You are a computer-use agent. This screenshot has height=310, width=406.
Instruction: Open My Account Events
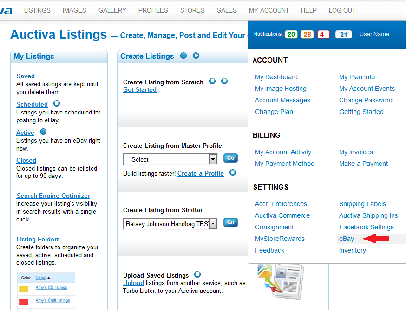coord(367,89)
